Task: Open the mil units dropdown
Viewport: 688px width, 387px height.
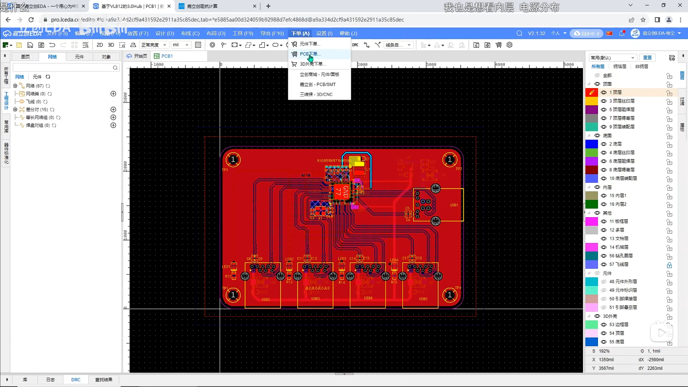Action: (181, 45)
